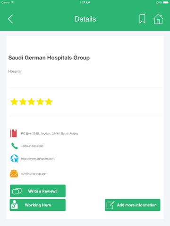Select the first yellow rating star

pyautogui.click(x=14, y=102)
